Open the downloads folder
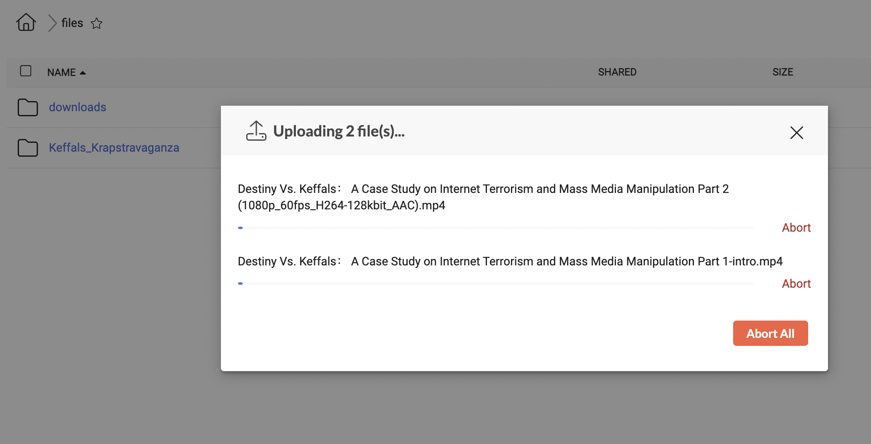 coord(78,107)
